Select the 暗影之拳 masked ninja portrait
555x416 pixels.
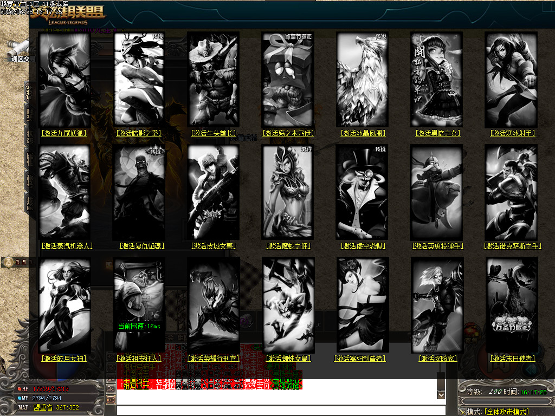click(139, 80)
